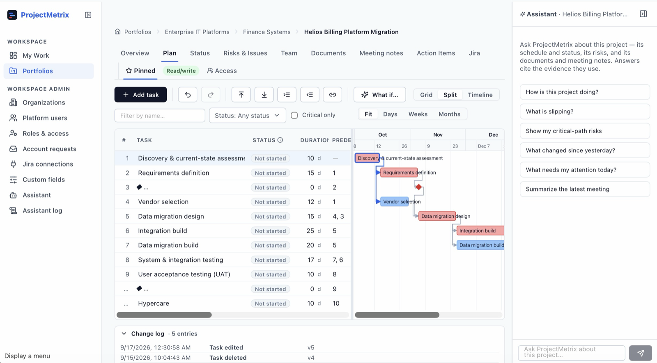This screenshot has width=657, height=363.
Task: Open Assistant log in sidebar
Action: click(x=48, y=210)
